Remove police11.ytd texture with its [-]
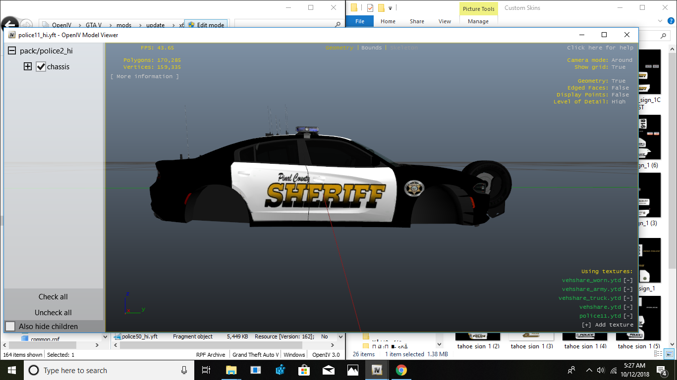Screen dimensions: 677x380 coord(628,316)
